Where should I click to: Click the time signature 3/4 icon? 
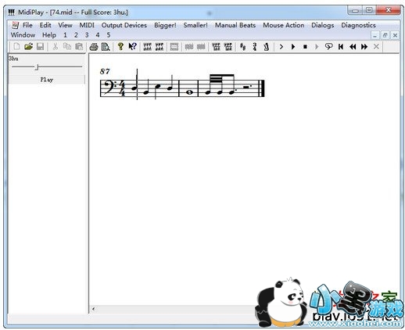point(255,47)
